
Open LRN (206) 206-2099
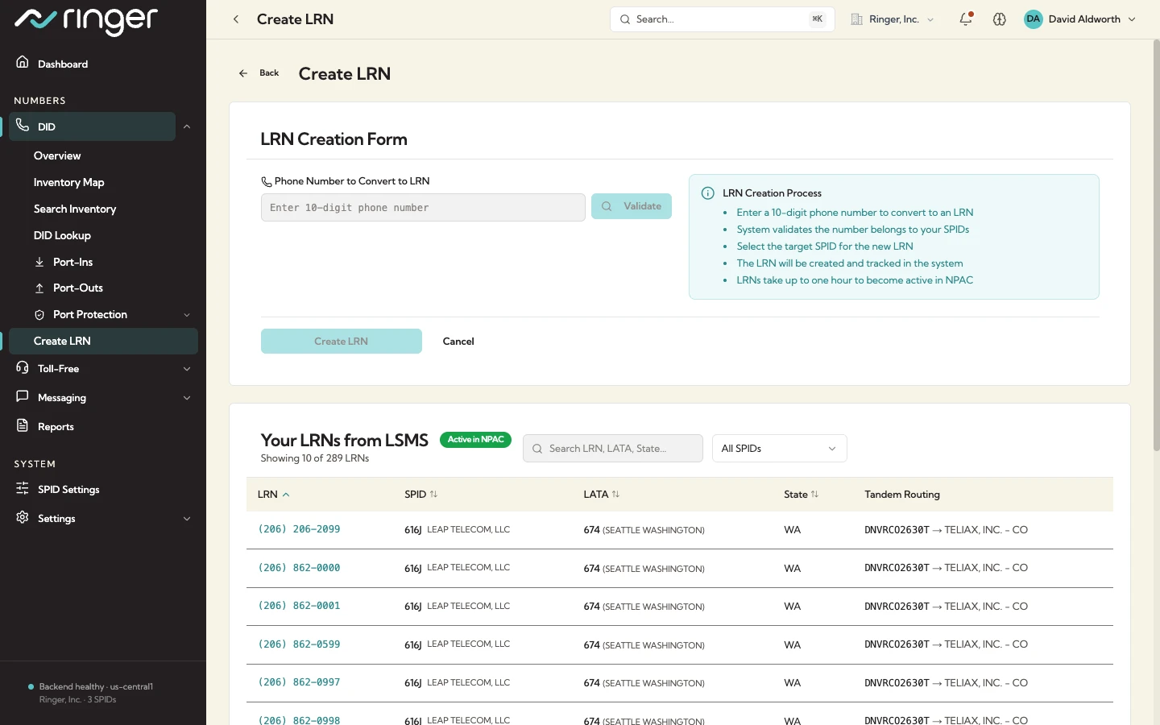299,529
